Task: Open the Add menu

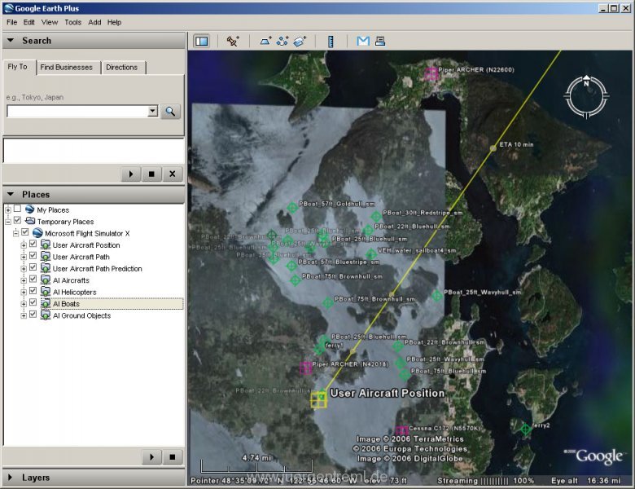Action: 94,22
